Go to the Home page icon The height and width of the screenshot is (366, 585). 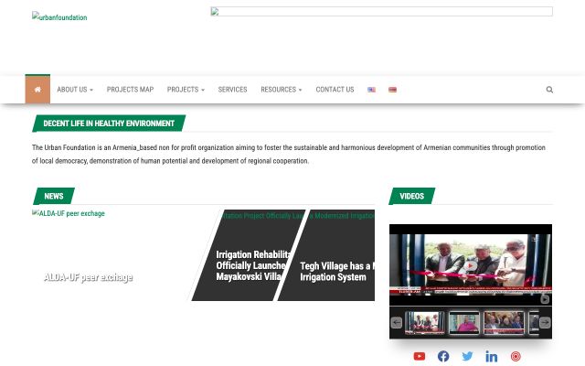click(37, 90)
